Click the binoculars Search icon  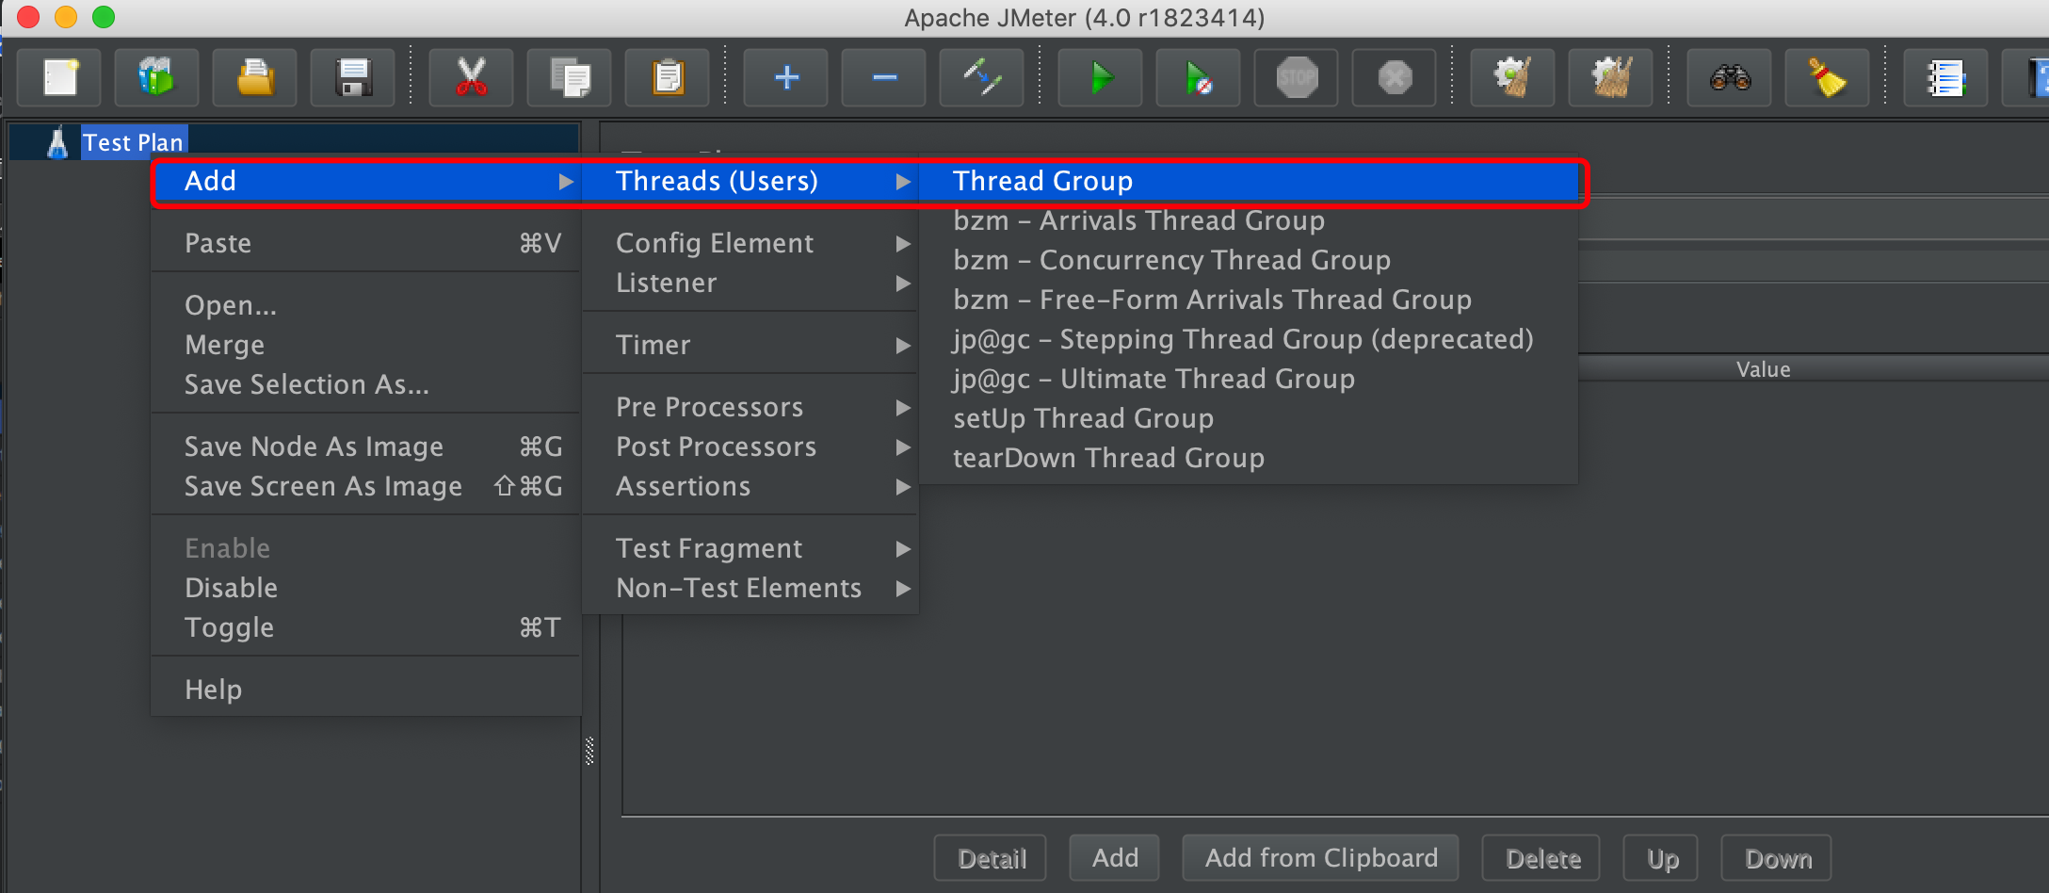(x=1729, y=77)
